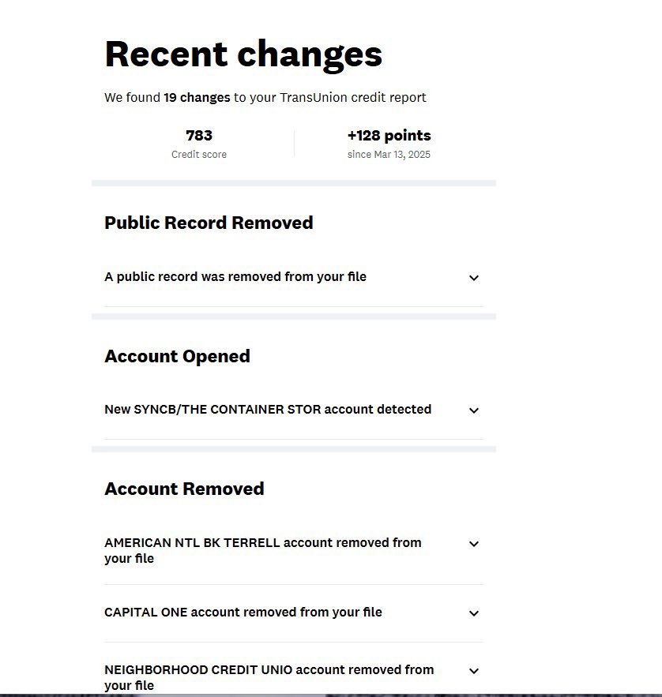Click 'TransUnion credit report' in the subtitle
662x697 pixels.
pyautogui.click(x=353, y=98)
